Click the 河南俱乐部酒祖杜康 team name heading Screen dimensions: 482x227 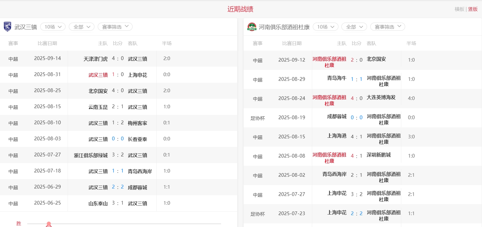tap(284, 27)
